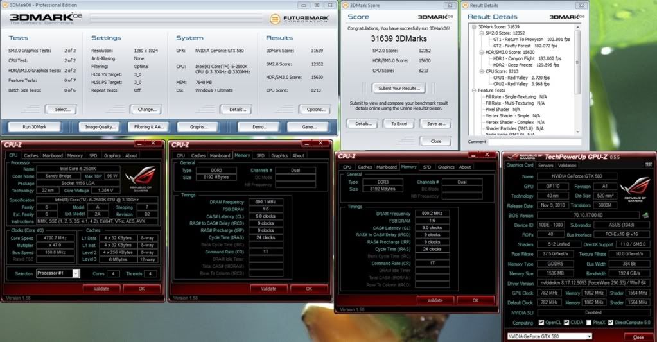The image size is (657, 342).
Task: Click the Comment input field
Action: (534, 142)
